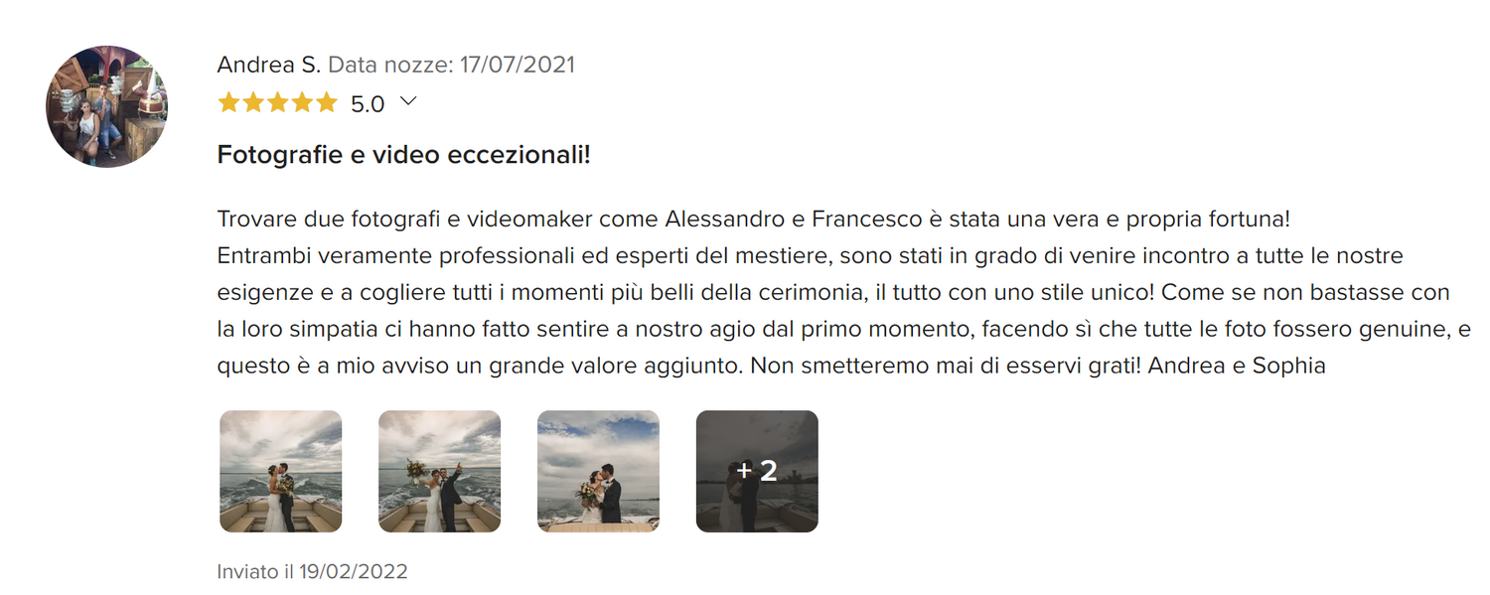The image size is (1490, 595).
Task: Open first thumbnail of couple kissing on boat
Action: coord(281,472)
